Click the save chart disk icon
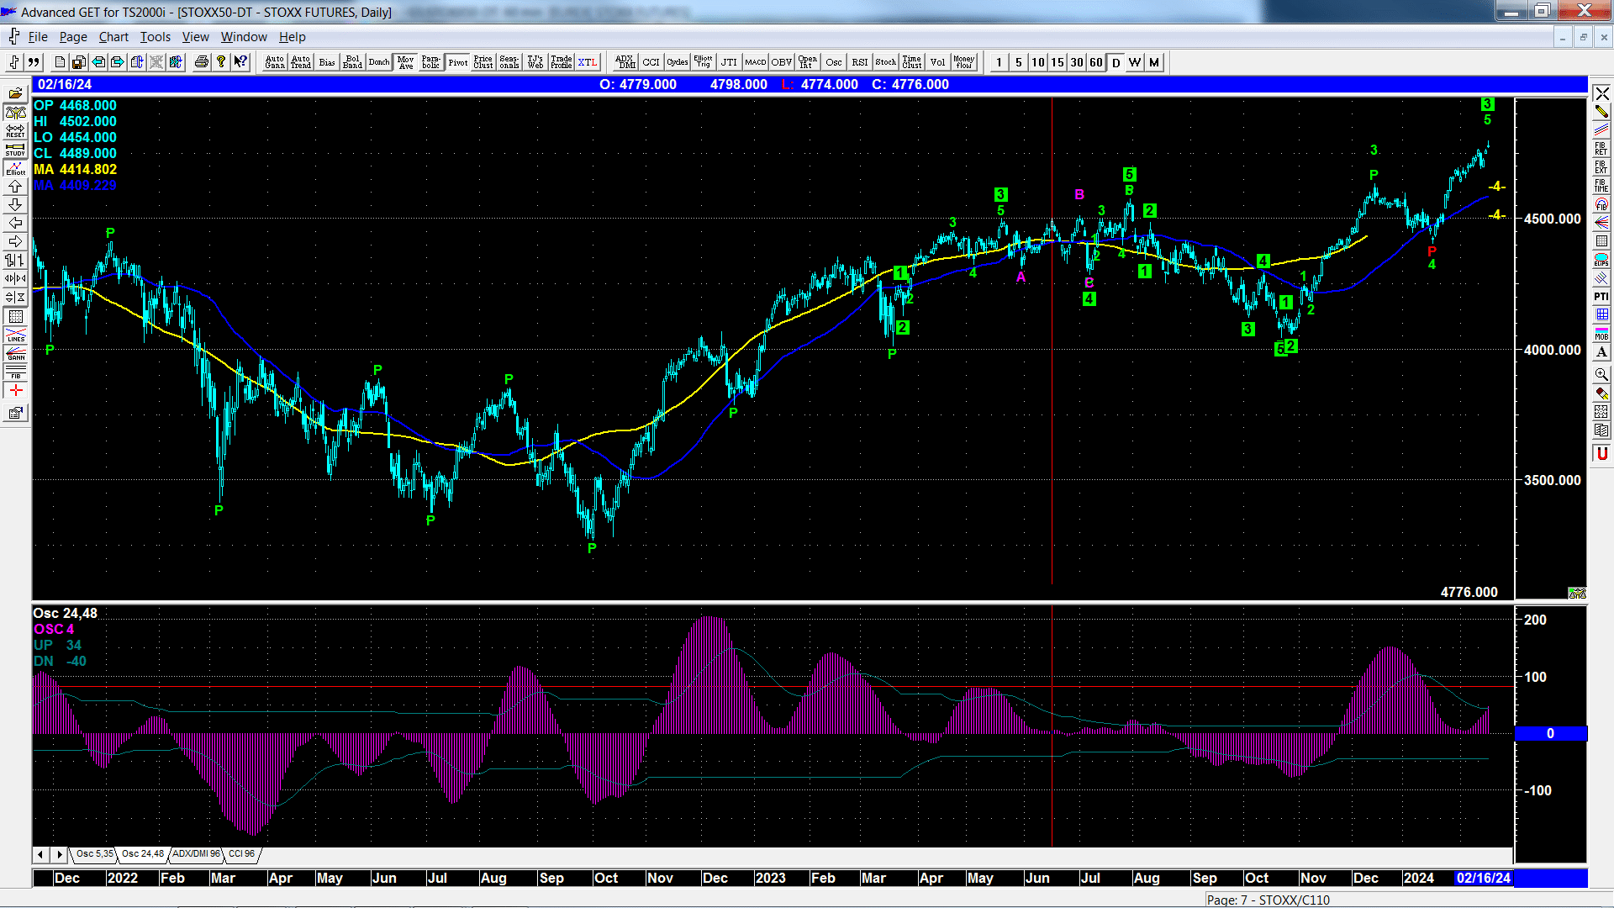Screen dimensions: 1614x908 (78, 62)
